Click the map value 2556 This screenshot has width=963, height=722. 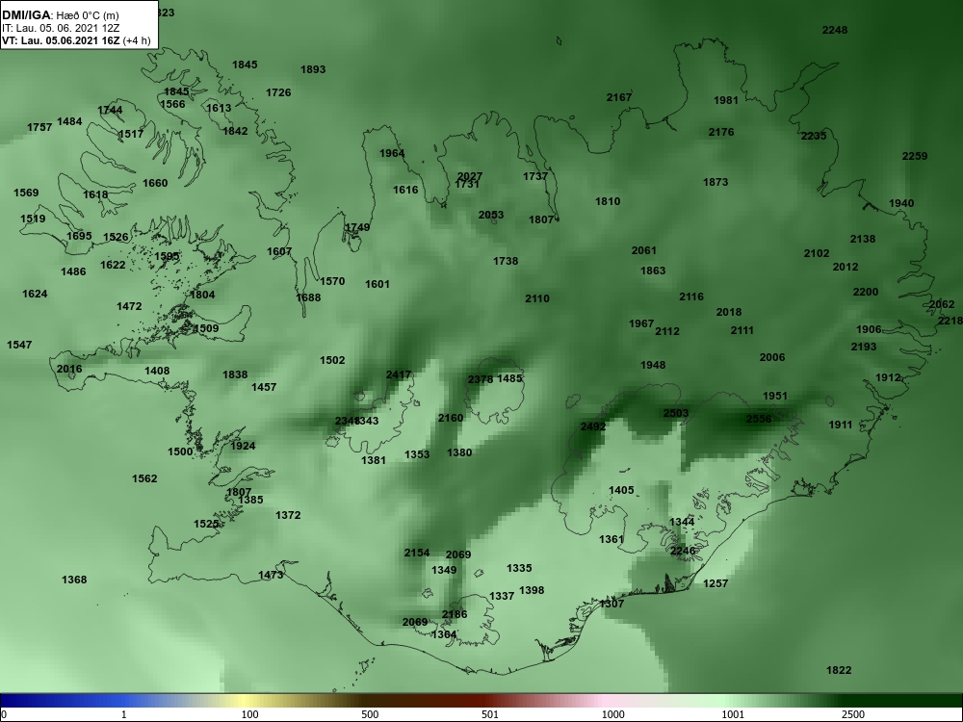[x=759, y=419]
